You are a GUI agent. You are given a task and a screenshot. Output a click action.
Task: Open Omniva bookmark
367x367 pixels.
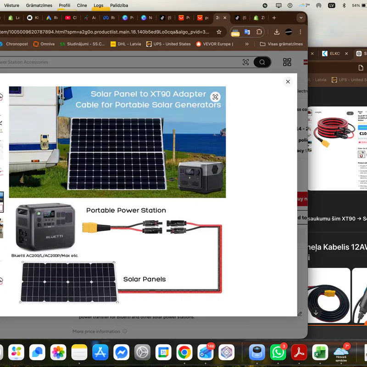click(44, 44)
